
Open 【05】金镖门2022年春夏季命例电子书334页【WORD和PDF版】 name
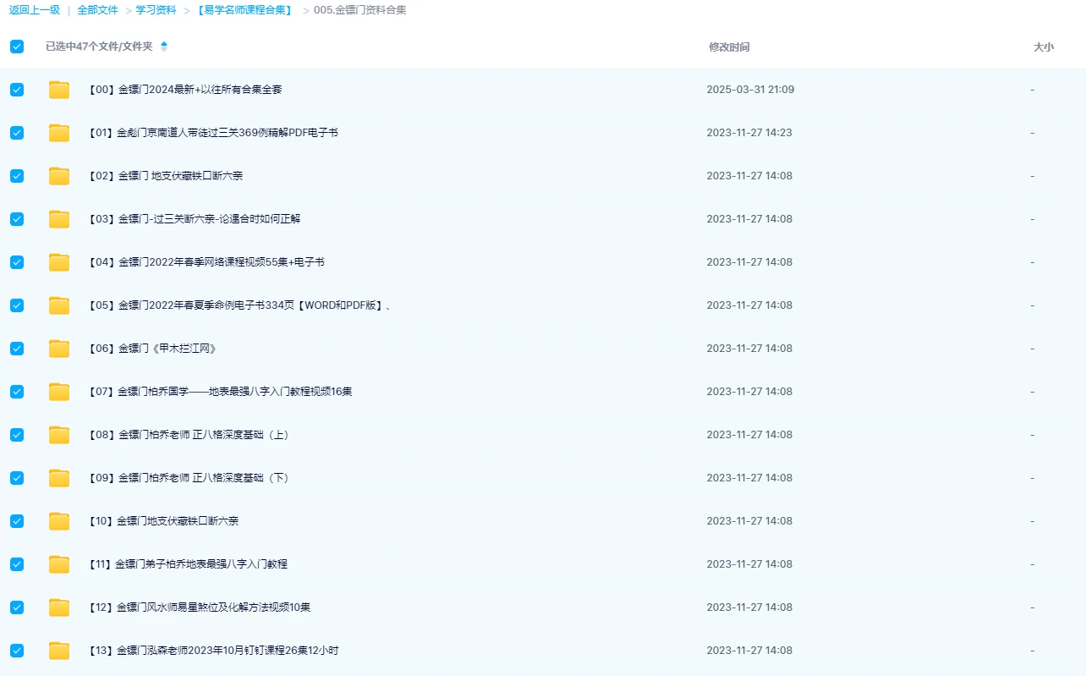coord(239,305)
